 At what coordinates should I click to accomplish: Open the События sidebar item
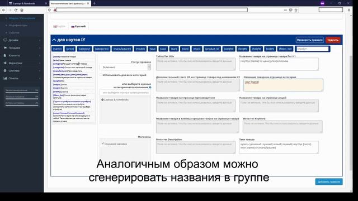tap(14, 32)
